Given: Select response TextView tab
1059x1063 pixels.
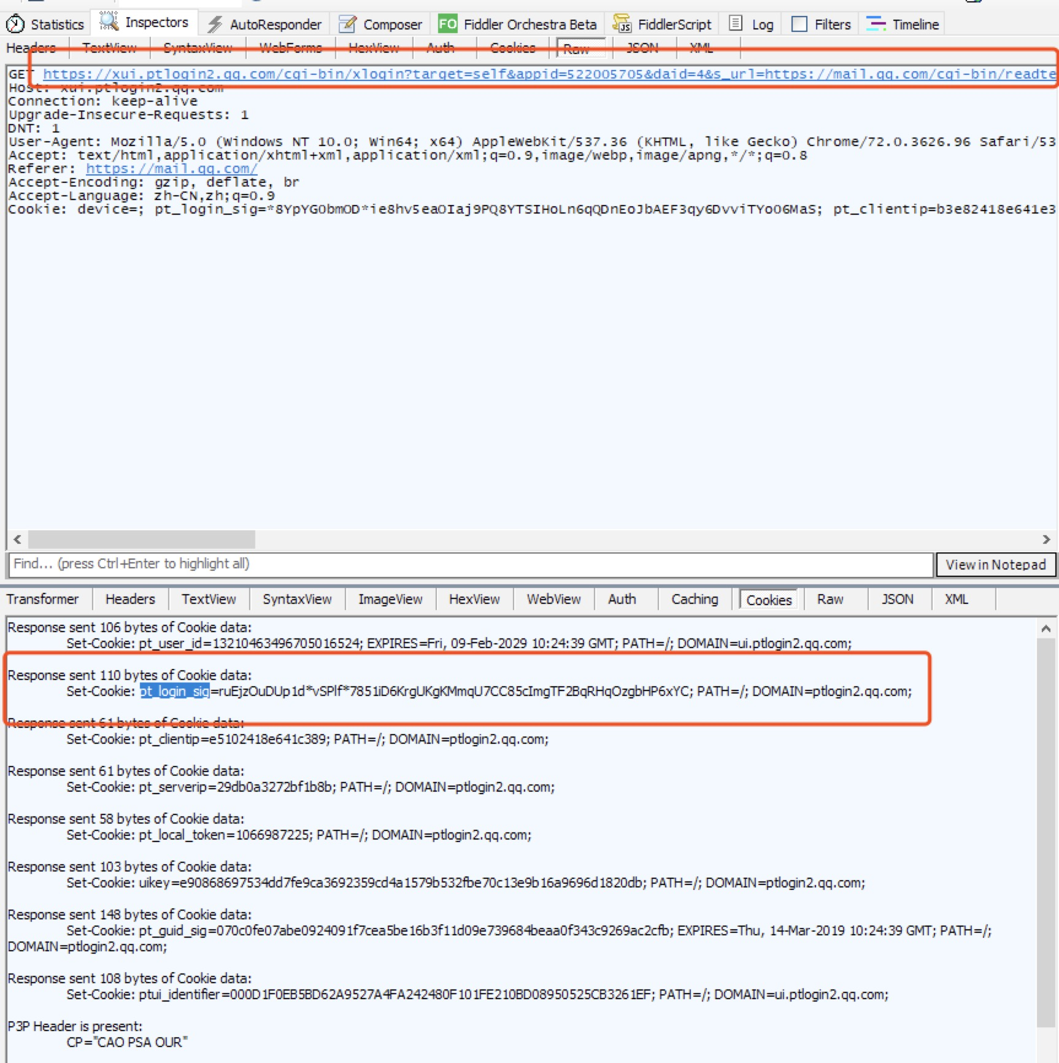Looking at the screenshot, I should [209, 599].
